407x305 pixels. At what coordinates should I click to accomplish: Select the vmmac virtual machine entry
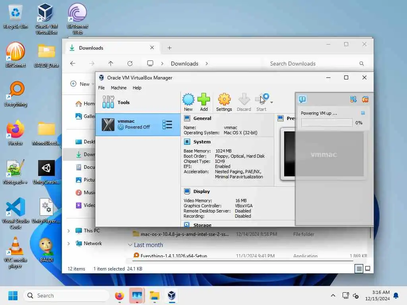pos(138,124)
